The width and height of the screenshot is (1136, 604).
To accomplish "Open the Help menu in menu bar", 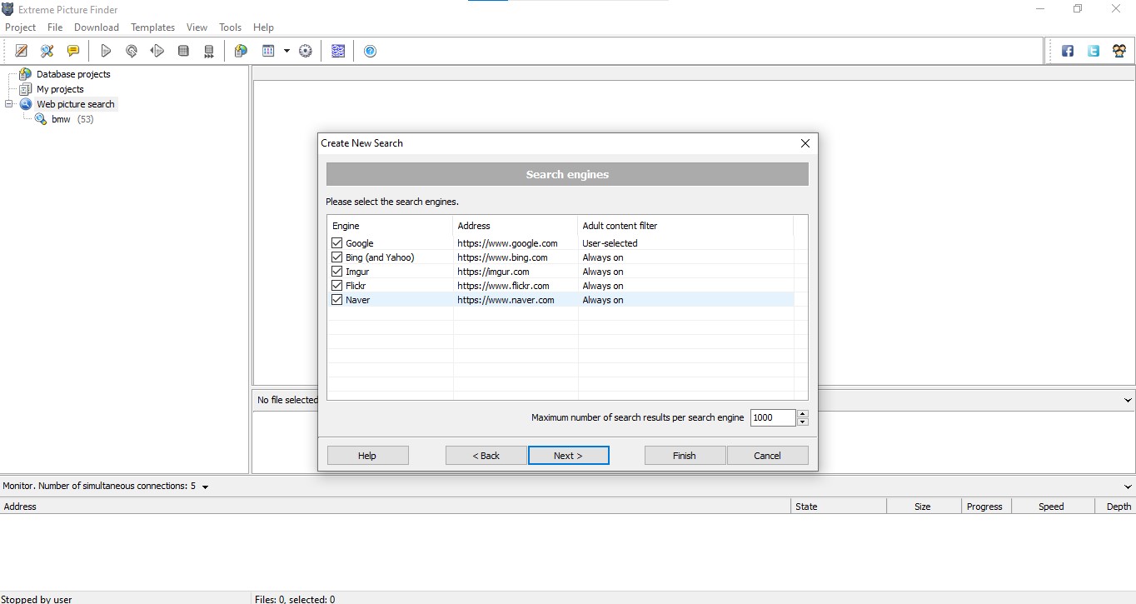I will tap(263, 27).
